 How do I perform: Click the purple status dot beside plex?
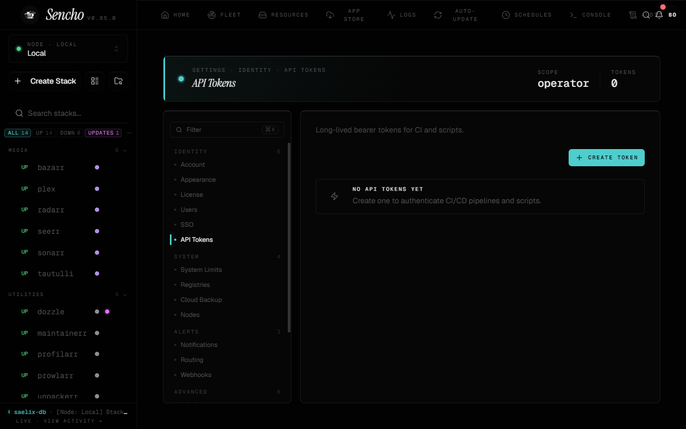click(x=97, y=189)
